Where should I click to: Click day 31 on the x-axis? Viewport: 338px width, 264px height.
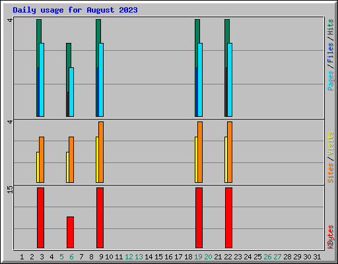point(317,257)
